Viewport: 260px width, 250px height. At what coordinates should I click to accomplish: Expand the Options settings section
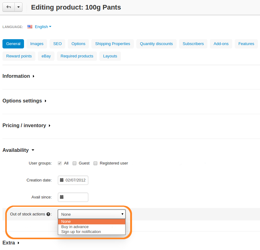[x=24, y=101]
